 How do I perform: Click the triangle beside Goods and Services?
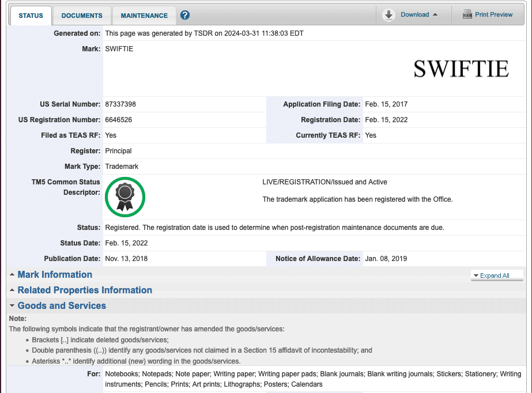coord(12,305)
